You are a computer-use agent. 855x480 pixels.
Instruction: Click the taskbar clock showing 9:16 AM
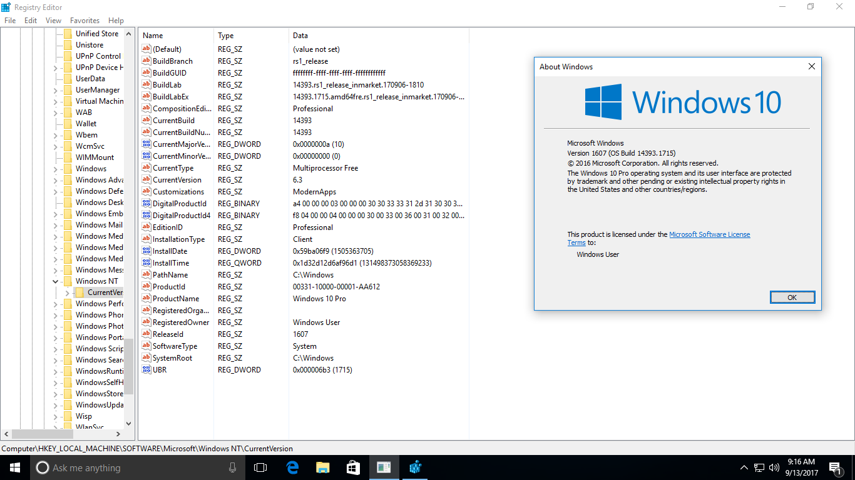801,467
